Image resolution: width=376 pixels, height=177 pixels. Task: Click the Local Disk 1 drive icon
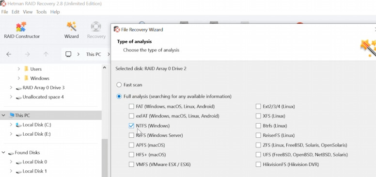(19, 172)
